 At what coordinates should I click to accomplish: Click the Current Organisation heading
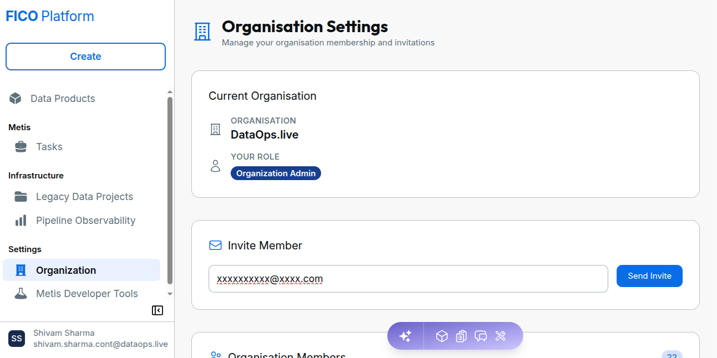point(262,96)
